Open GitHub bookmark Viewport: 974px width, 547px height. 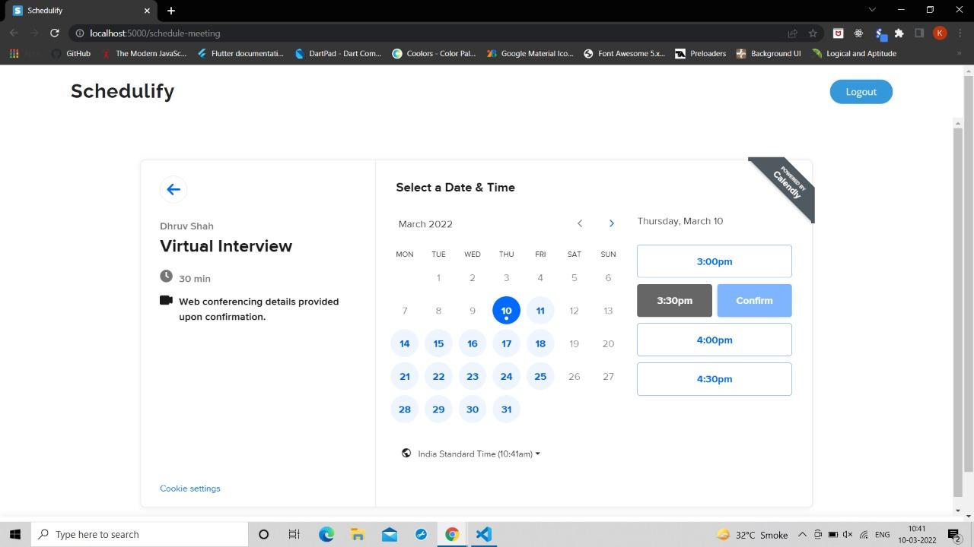coord(71,53)
